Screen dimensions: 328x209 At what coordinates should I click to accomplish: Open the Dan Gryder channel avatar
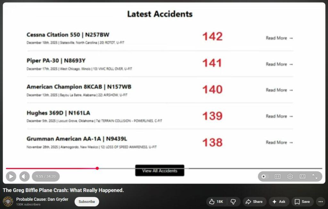click(8, 202)
